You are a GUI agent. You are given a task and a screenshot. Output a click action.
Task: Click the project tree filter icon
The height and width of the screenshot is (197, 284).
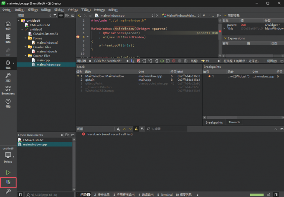(55, 15)
